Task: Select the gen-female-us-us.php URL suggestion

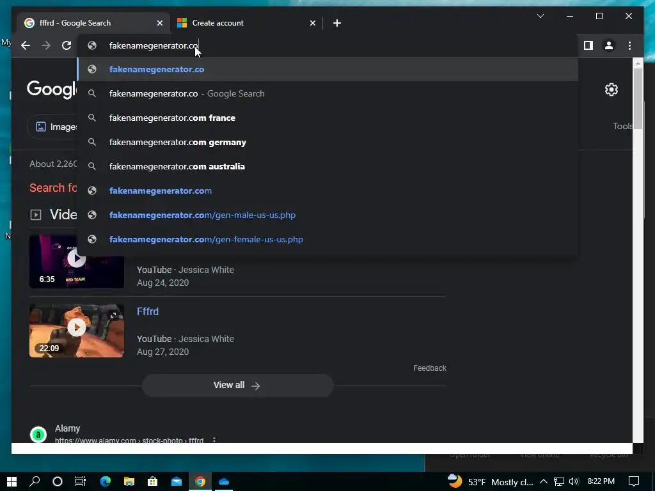Action: [x=328, y=239]
